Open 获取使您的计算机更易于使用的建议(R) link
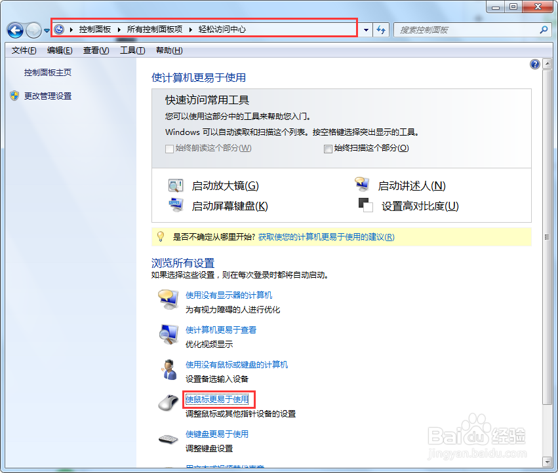This screenshot has width=558, height=473. pos(327,237)
